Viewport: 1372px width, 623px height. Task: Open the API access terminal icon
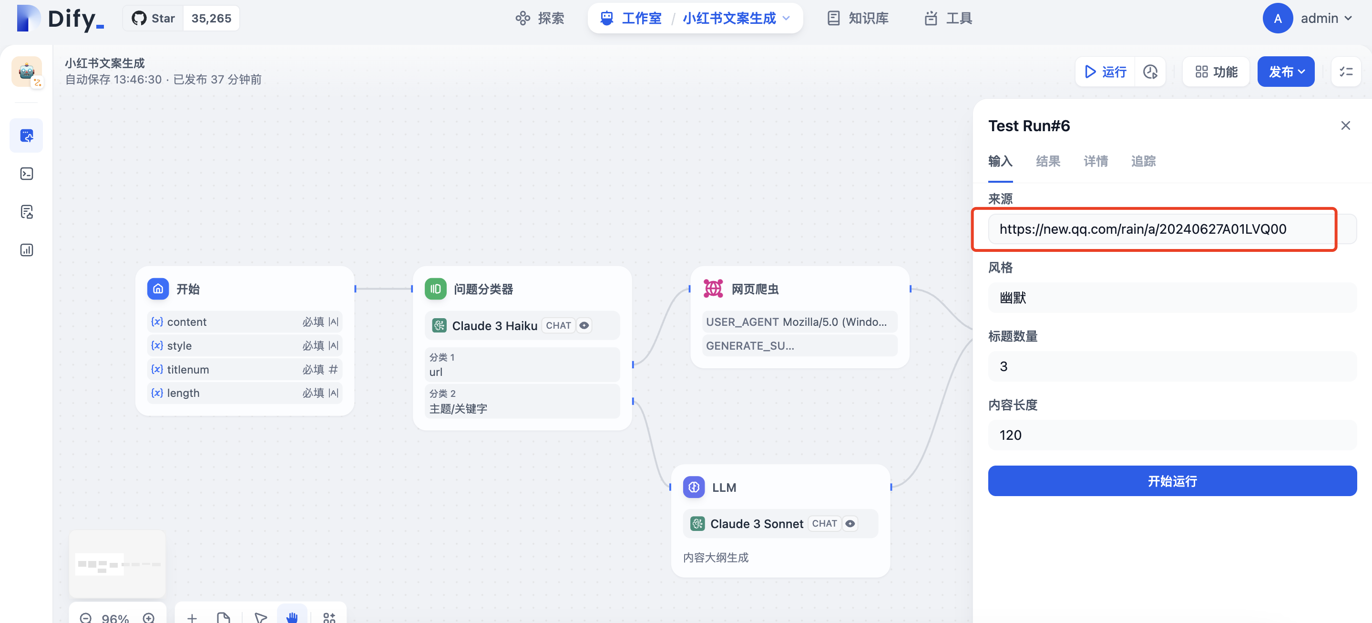pos(27,174)
